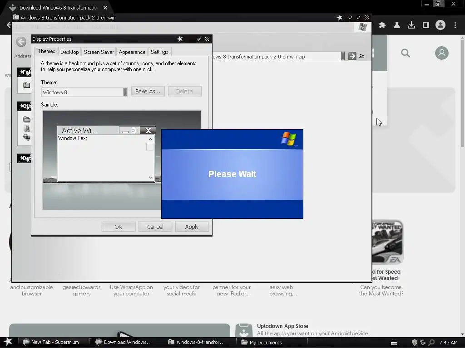Open the browser extensions puzzle icon
This screenshot has width=465, height=348.
[382, 25]
